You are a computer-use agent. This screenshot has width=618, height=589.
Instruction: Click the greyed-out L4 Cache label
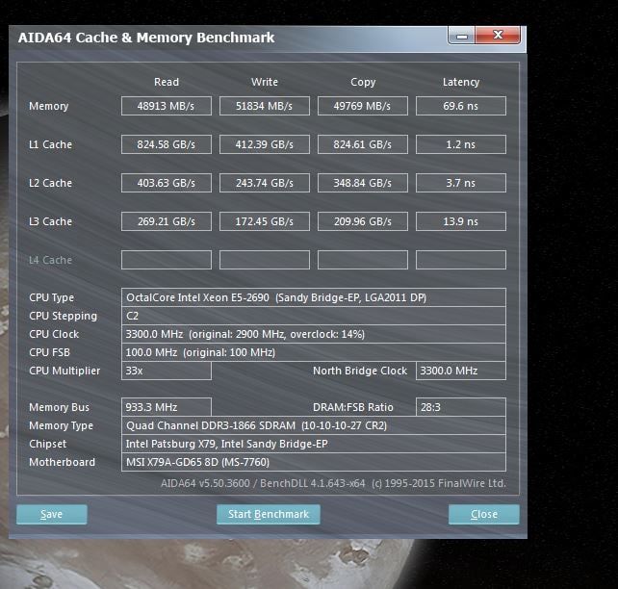click(50, 260)
